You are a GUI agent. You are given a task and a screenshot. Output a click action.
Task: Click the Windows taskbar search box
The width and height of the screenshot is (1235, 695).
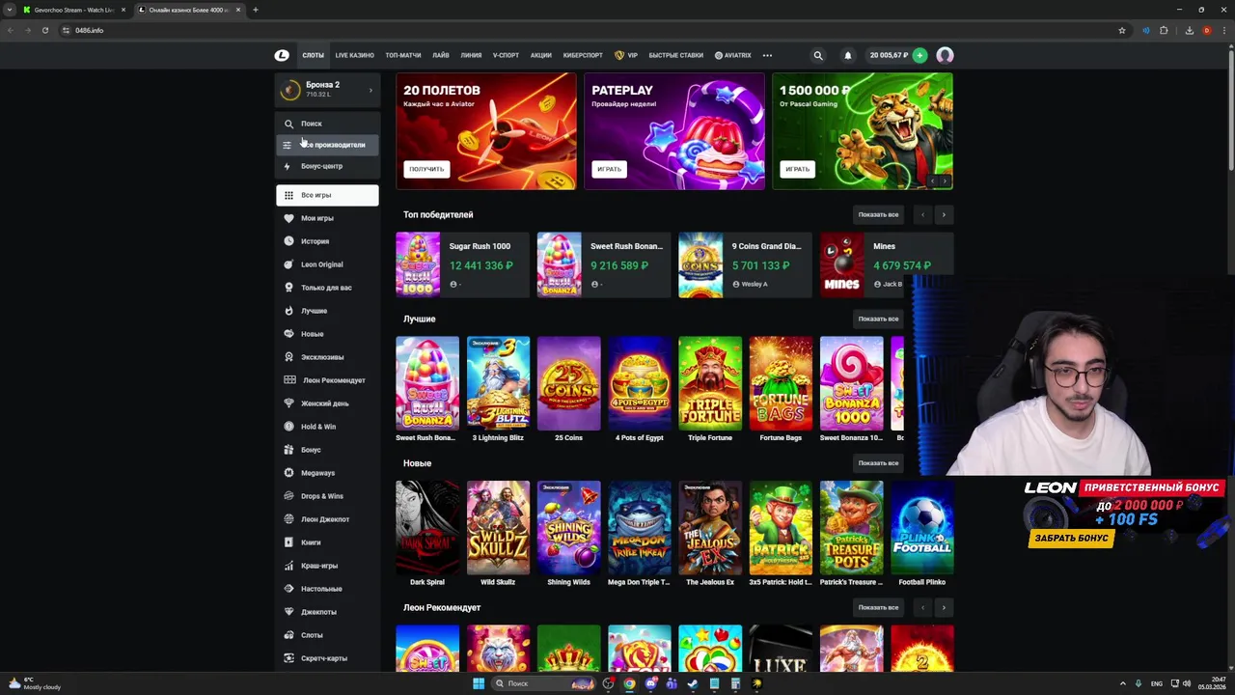click(x=543, y=683)
